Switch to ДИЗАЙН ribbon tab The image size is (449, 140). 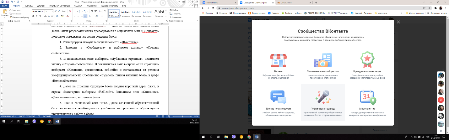[41, 6]
